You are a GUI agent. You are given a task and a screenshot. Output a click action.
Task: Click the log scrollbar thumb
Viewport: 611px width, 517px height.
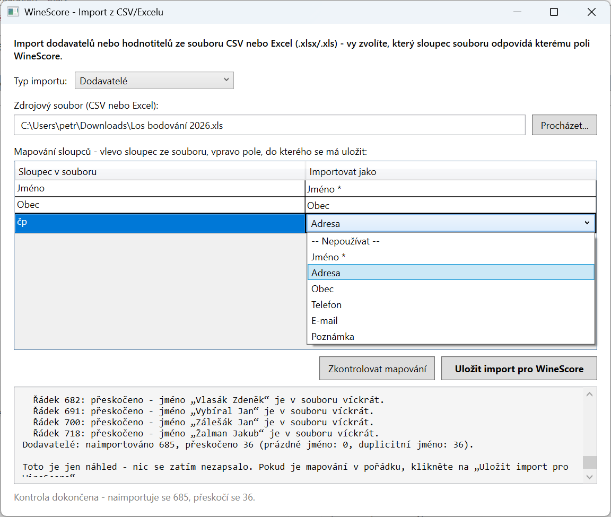coord(590,462)
